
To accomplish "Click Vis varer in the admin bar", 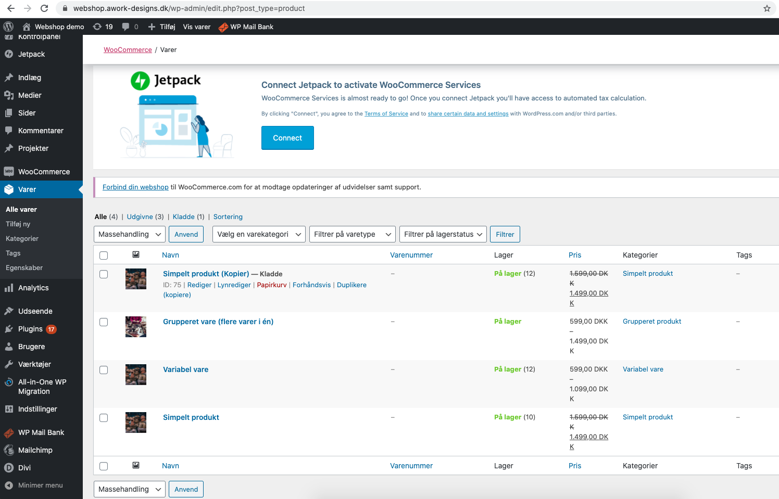I will pos(197,27).
